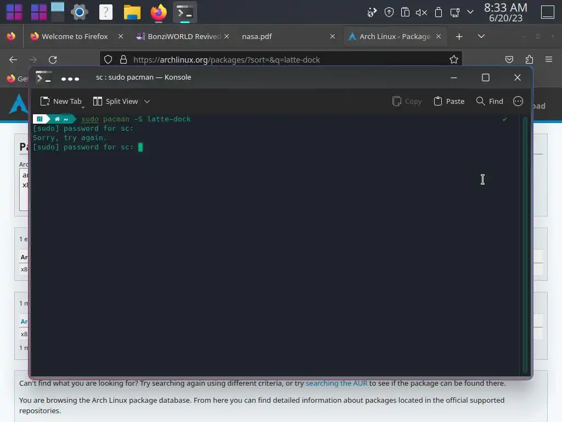The width and height of the screenshot is (562, 422).
Task: Open the battery tray icon
Action: pos(438,13)
